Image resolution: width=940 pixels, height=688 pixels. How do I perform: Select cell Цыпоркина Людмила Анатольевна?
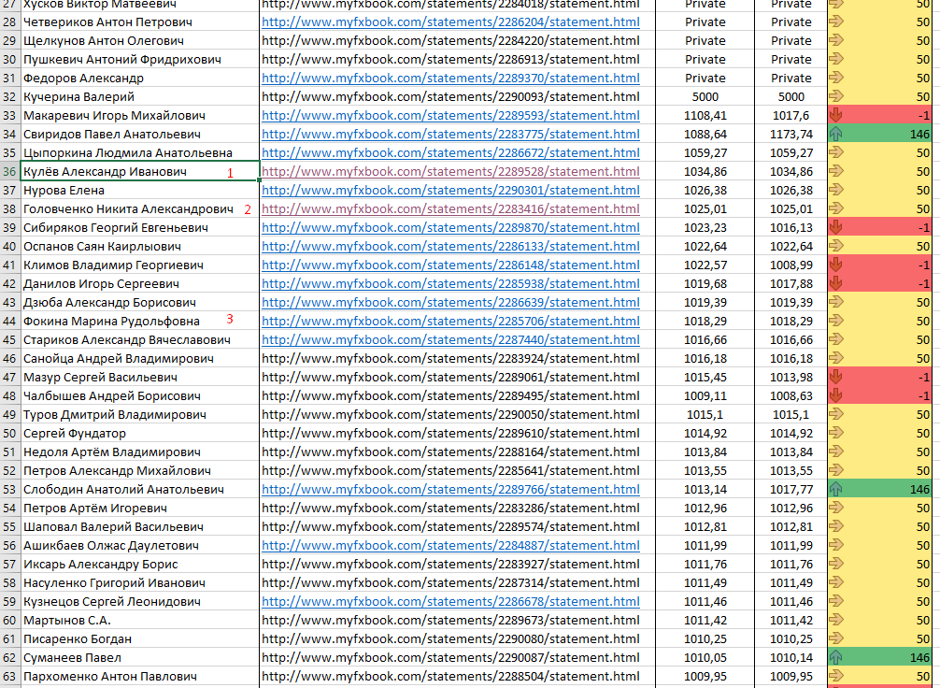coord(139,153)
